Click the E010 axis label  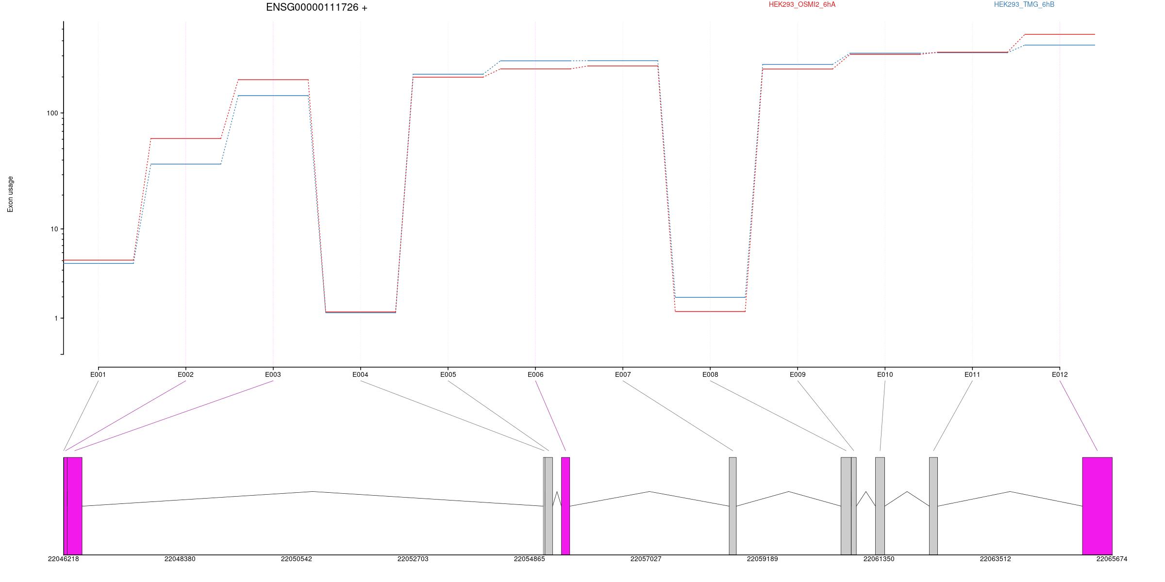885,374
